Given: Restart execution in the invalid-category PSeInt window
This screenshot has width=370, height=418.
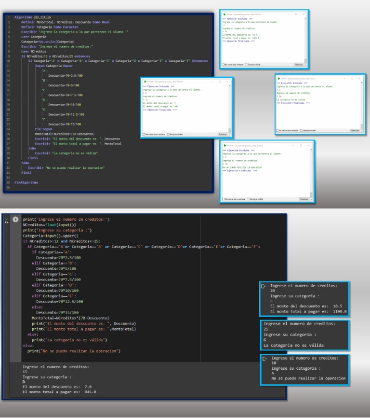Looking at the screenshot, I should 355,131.
